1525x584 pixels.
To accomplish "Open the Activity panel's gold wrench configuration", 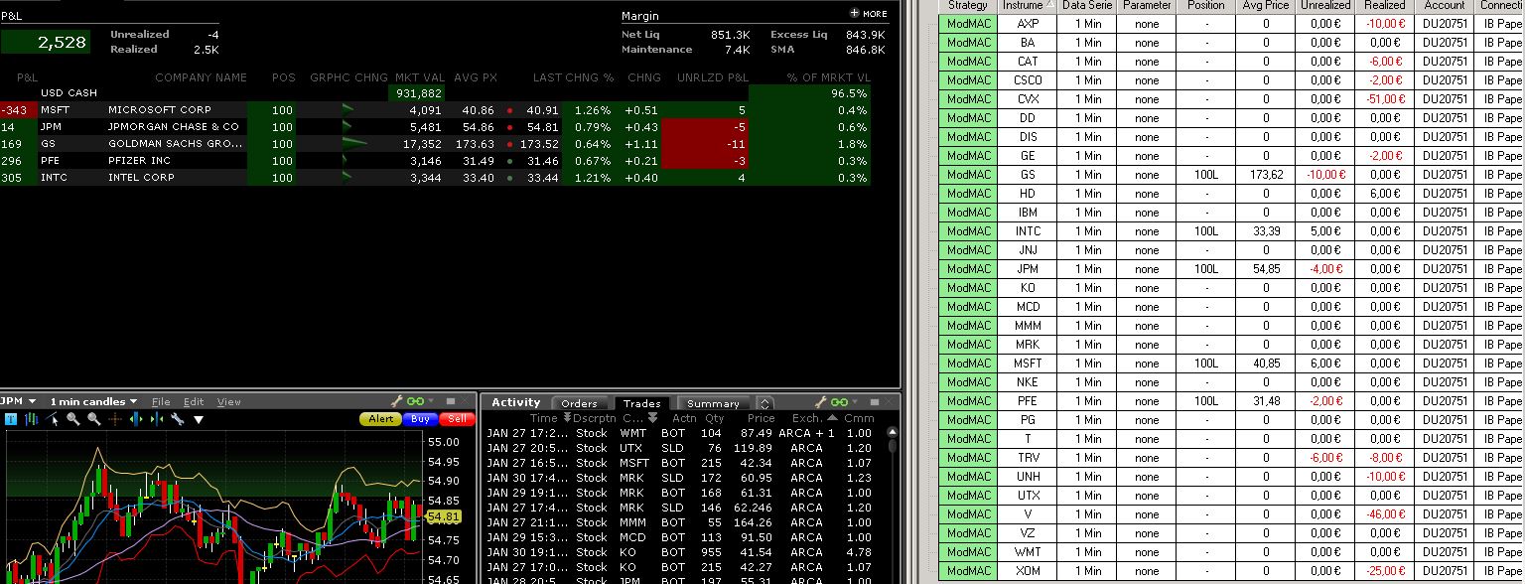I will [x=821, y=402].
